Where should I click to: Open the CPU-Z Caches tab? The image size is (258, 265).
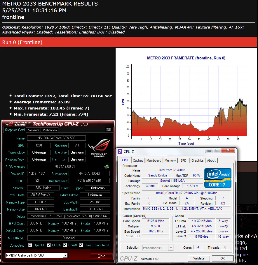pos(138,160)
